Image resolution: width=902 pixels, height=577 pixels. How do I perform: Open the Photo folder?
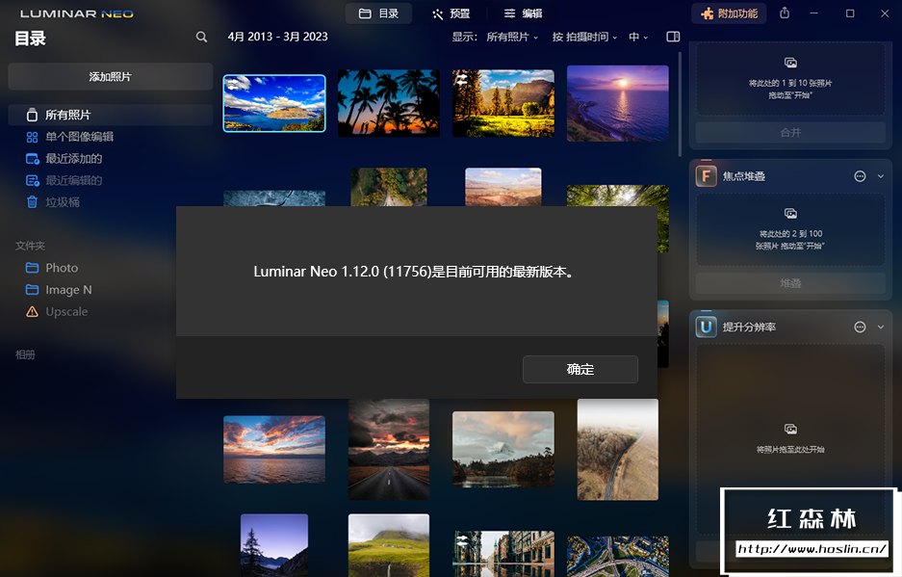pos(52,268)
